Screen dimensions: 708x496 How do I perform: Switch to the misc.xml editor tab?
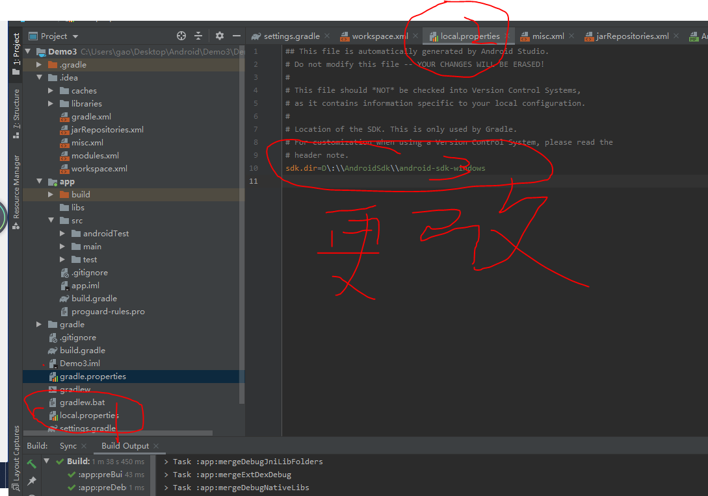click(547, 36)
